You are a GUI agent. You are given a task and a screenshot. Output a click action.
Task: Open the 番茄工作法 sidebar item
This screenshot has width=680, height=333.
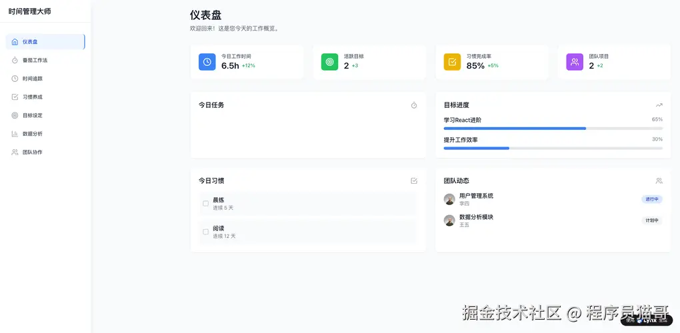(45, 60)
